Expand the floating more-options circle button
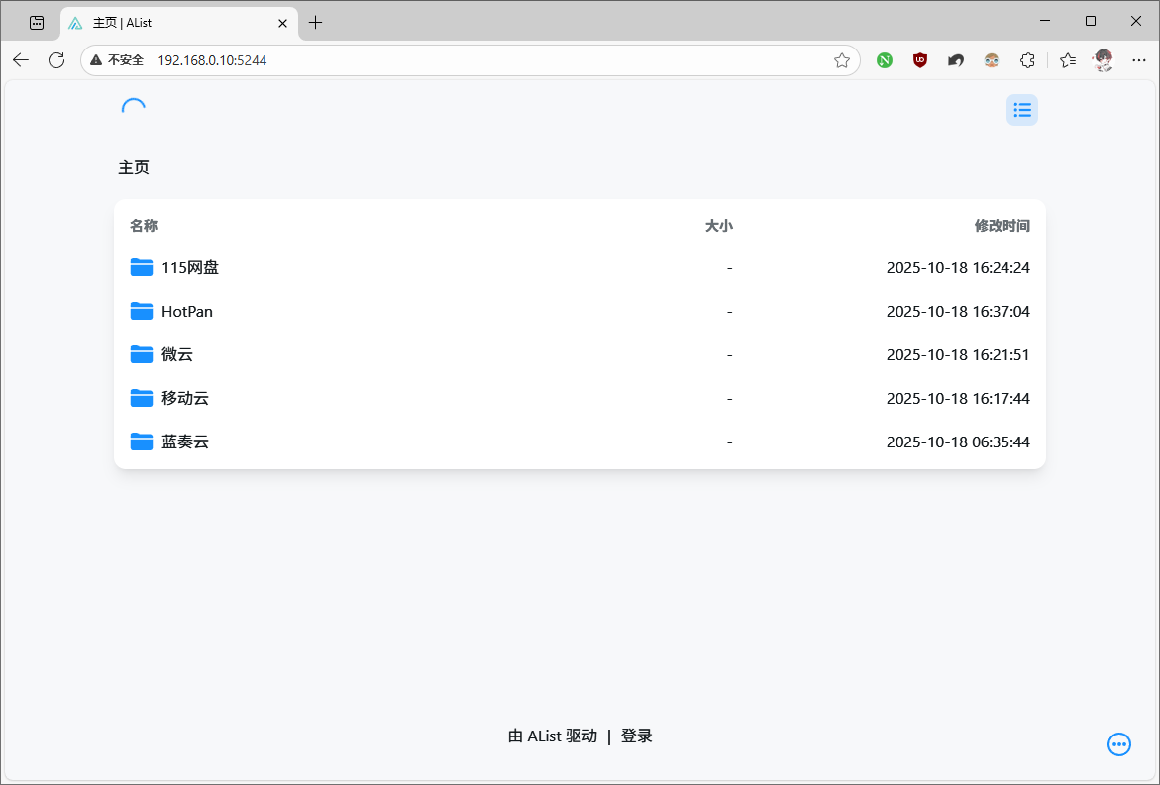Image resolution: width=1160 pixels, height=785 pixels. (x=1118, y=744)
